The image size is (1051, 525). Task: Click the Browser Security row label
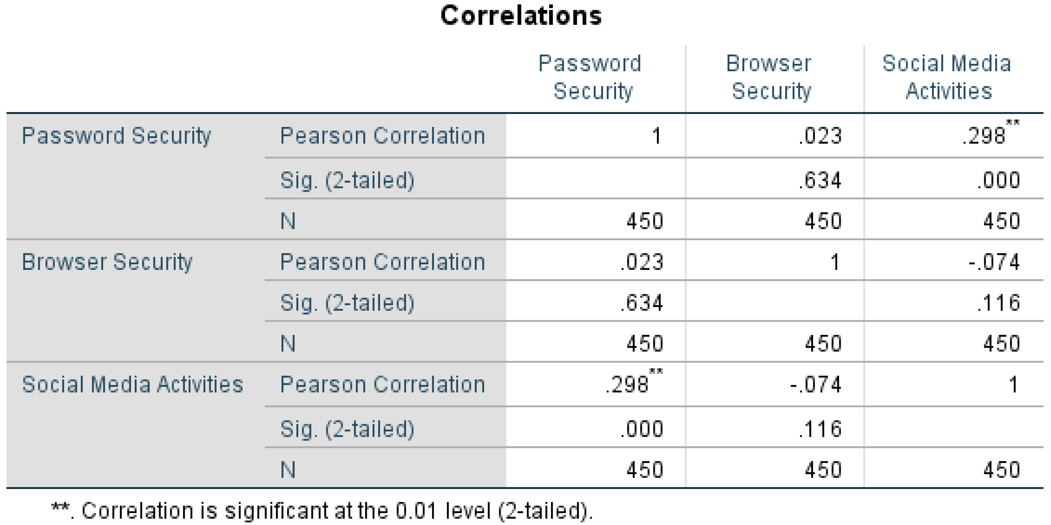(x=107, y=262)
